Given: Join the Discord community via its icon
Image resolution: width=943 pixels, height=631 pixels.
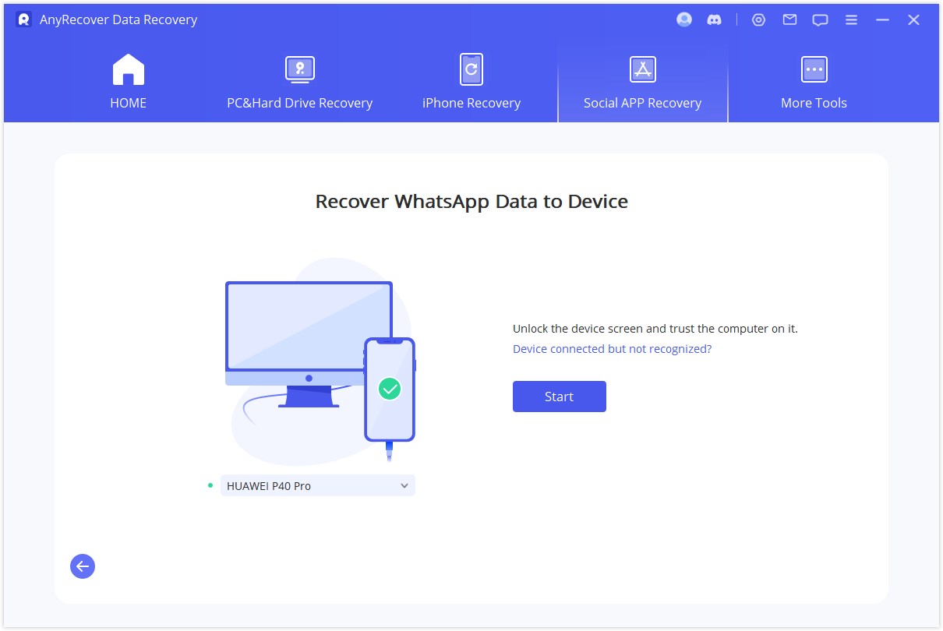Looking at the screenshot, I should point(715,19).
